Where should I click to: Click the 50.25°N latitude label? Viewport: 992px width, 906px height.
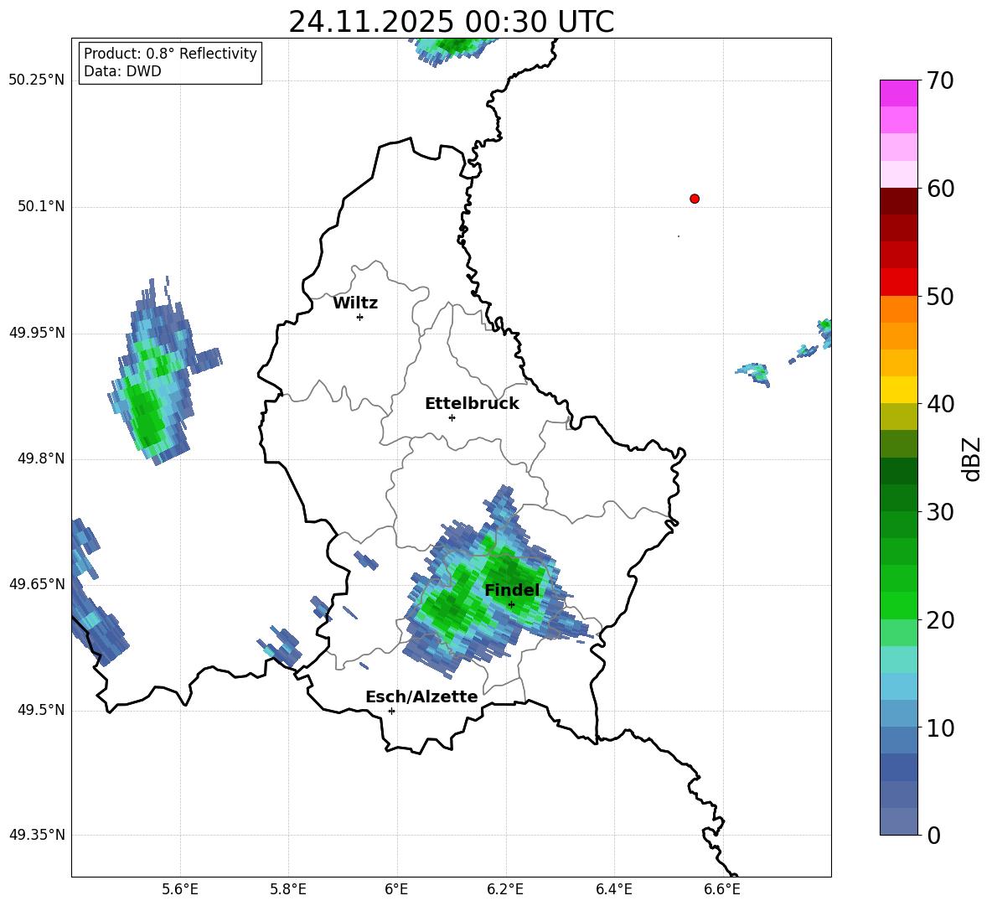click(x=37, y=80)
